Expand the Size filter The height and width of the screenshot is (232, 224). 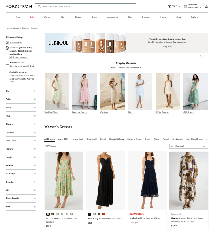(35, 91)
